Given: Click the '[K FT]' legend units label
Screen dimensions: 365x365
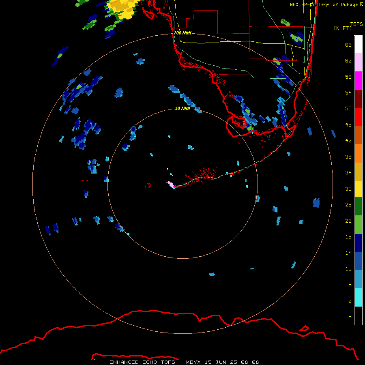Looking at the screenshot, I should pos(343,28).
